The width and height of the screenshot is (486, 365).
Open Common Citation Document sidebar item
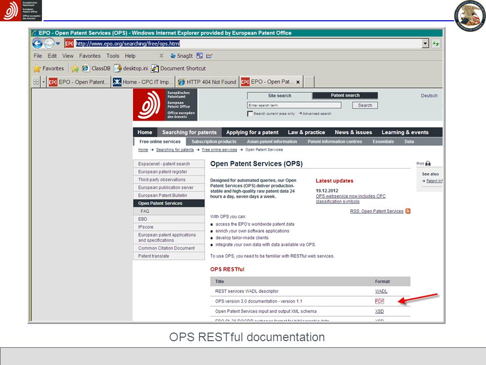(169, 248)
